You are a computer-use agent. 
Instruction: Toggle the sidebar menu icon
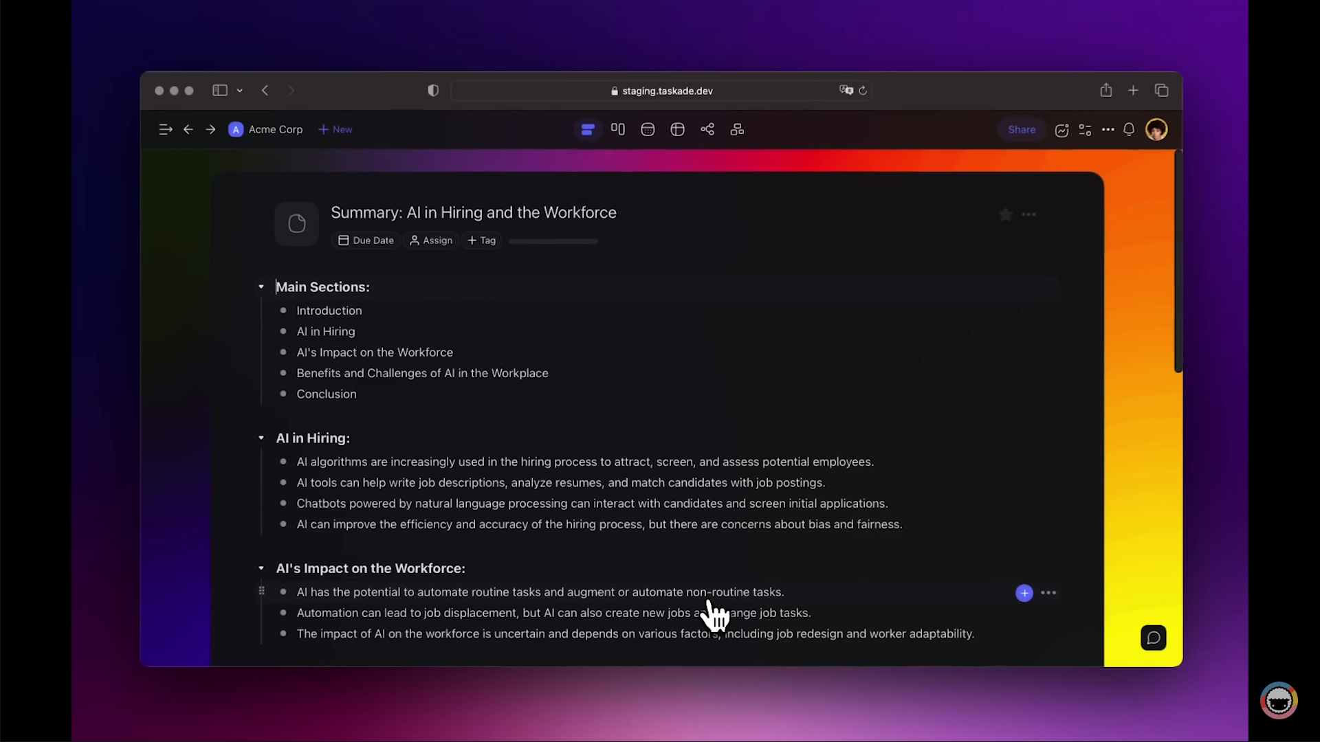coord(165,129)
